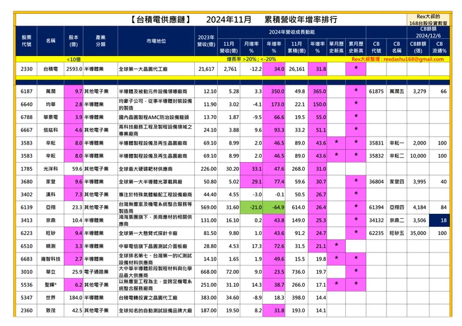Select the 72.6 annual growth cell

274,246
